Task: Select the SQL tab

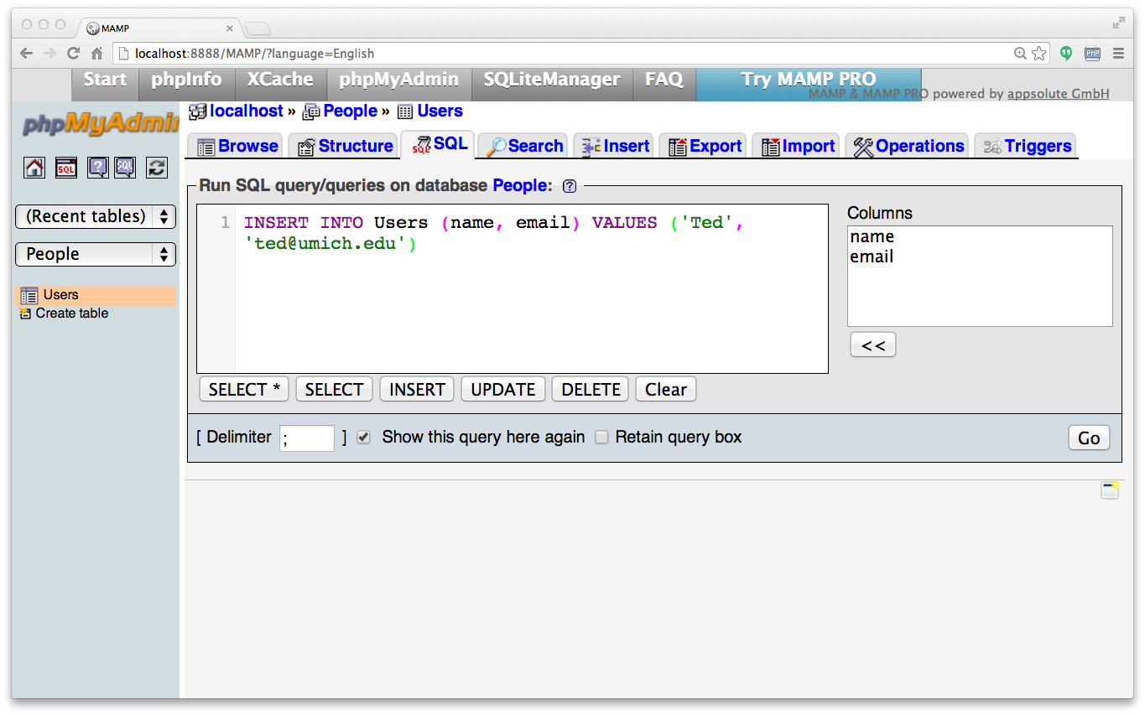Action: [439, 144]
